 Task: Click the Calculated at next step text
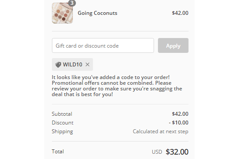click(161, 131)
